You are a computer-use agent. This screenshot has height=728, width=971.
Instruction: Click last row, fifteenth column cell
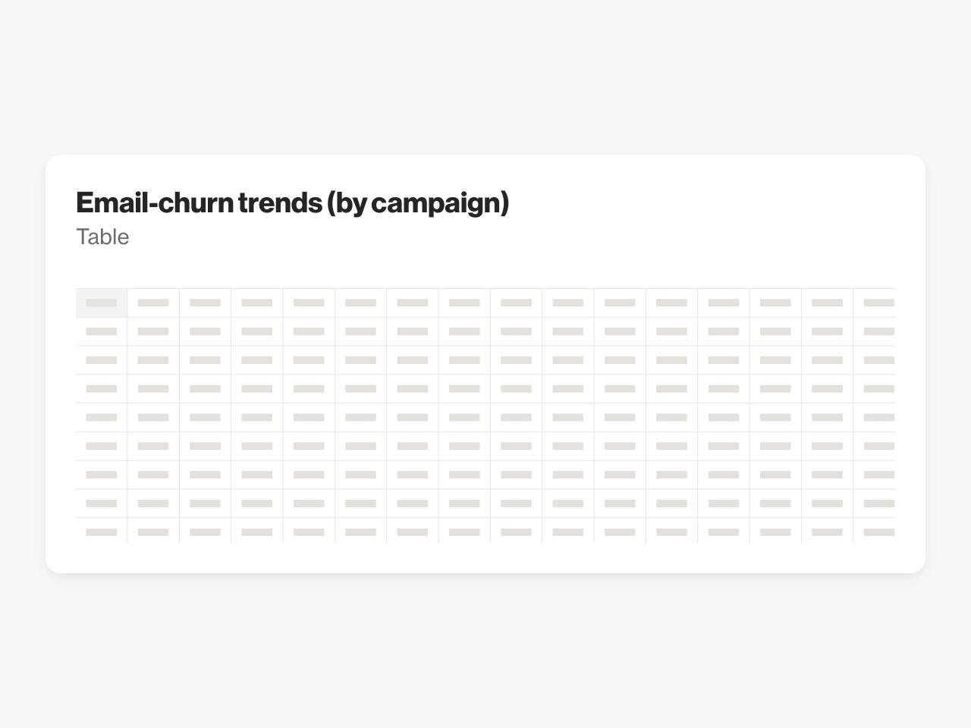[827, 531]
